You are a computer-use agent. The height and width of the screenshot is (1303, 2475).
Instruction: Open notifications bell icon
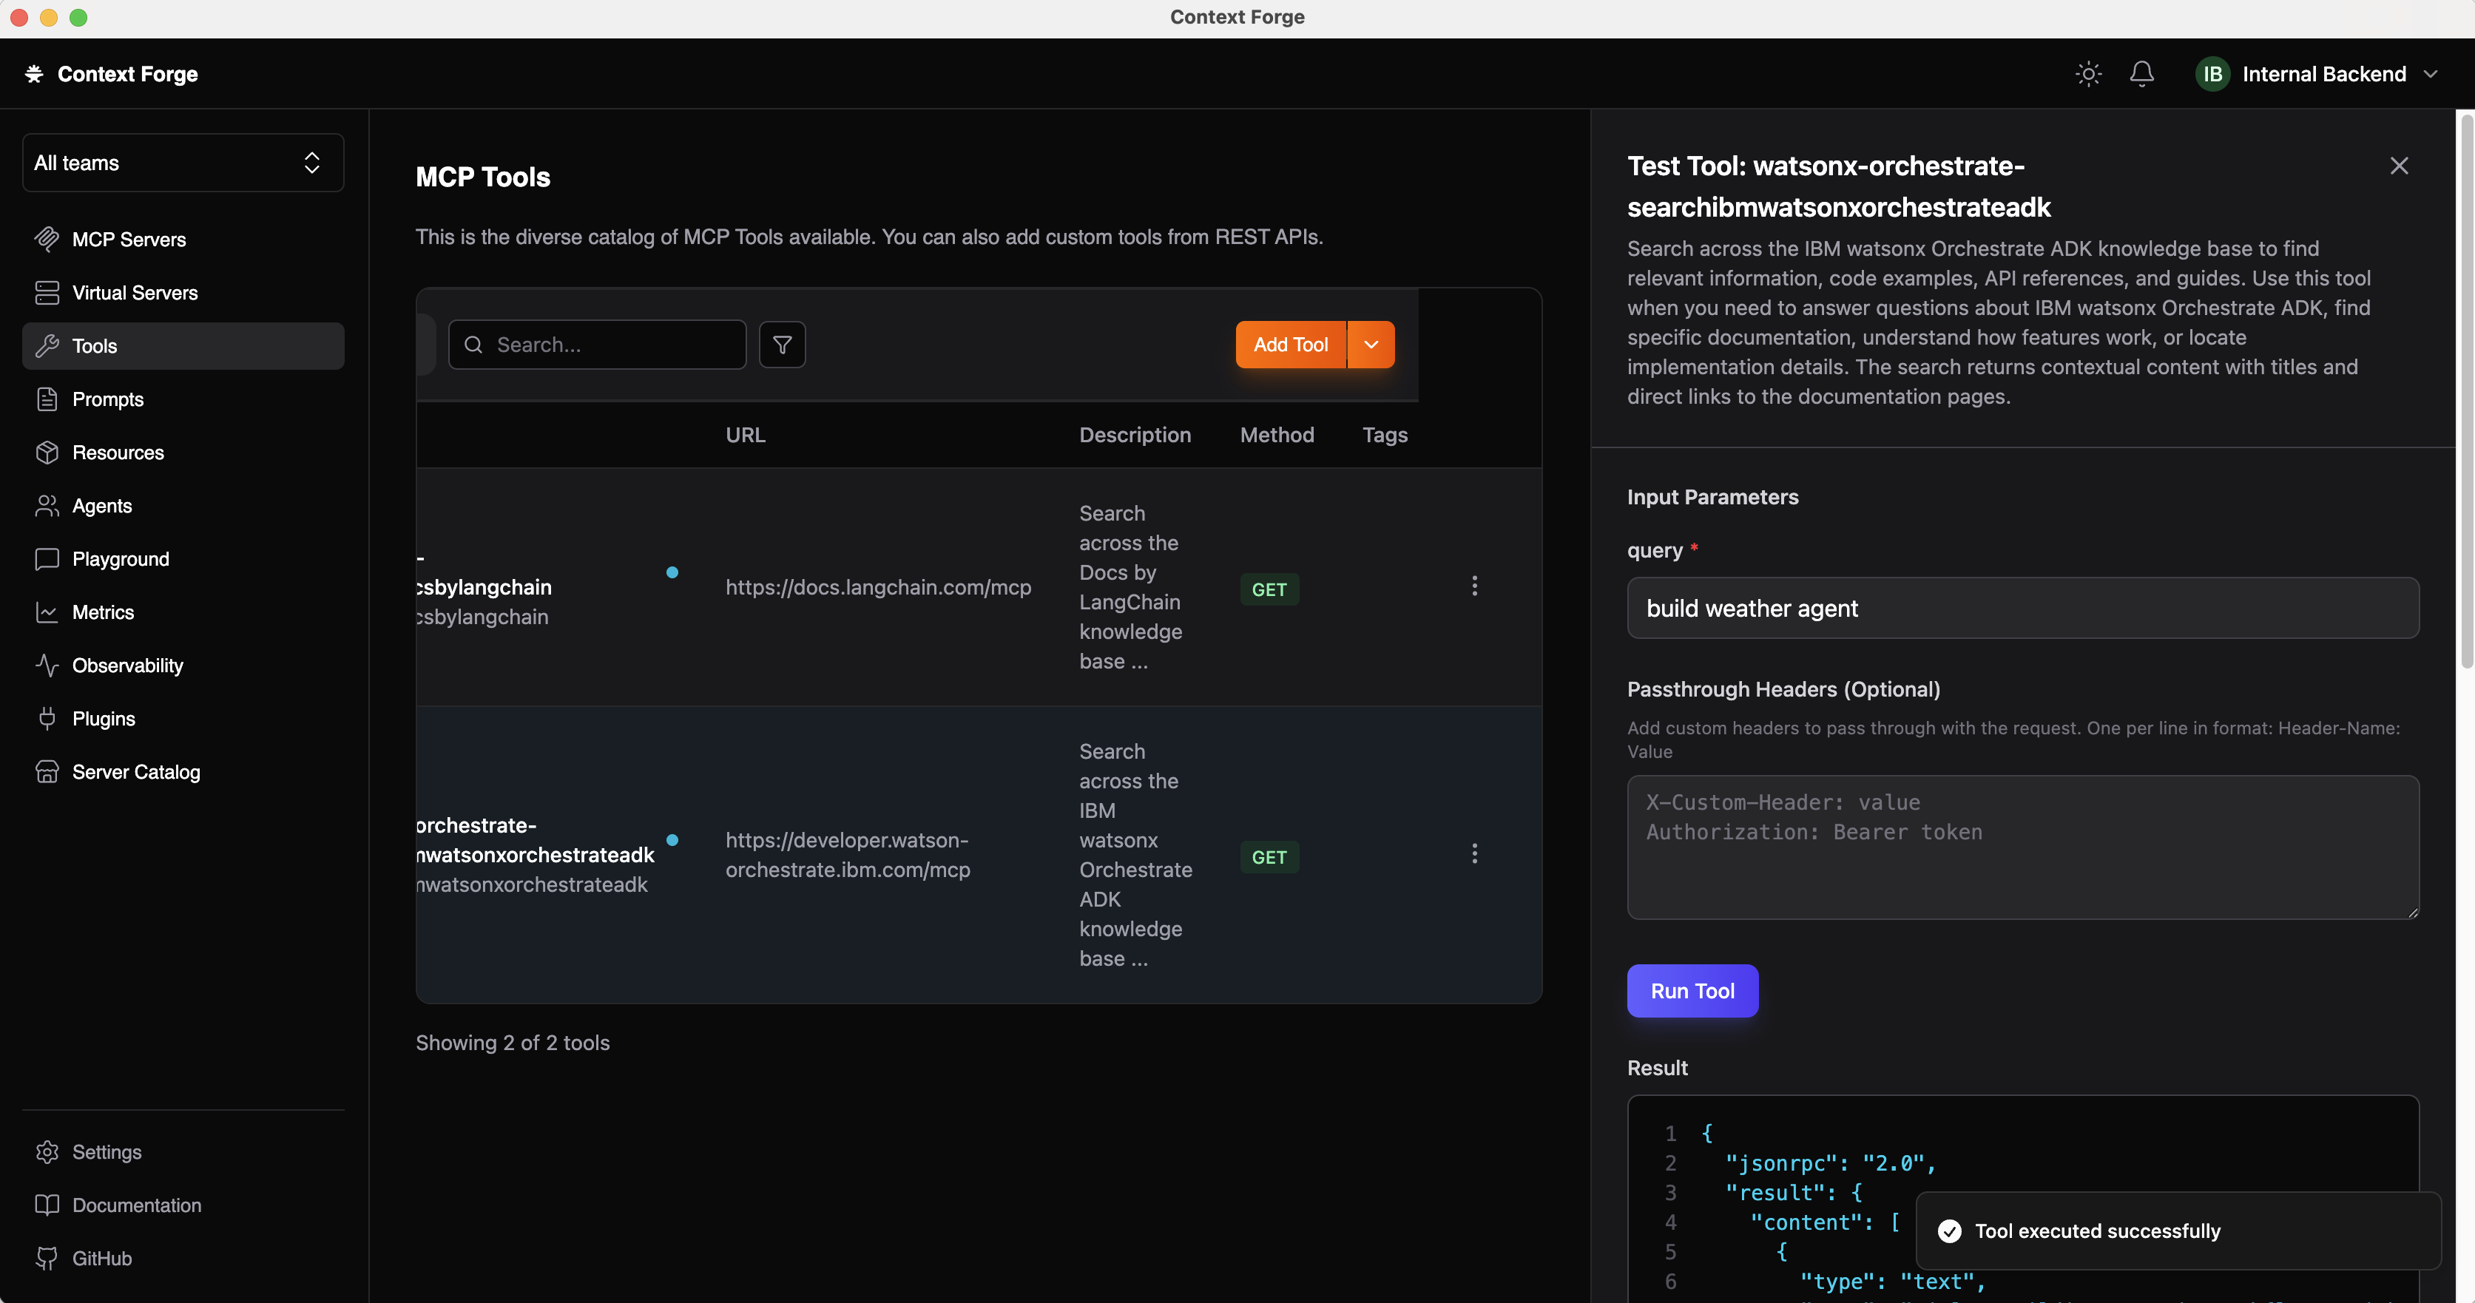click(2141, 74)
